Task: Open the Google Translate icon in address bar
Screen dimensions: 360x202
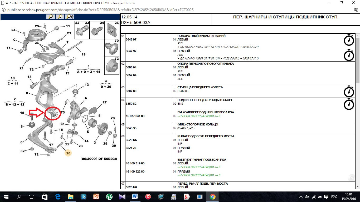Action: click(x=356, y=10)
